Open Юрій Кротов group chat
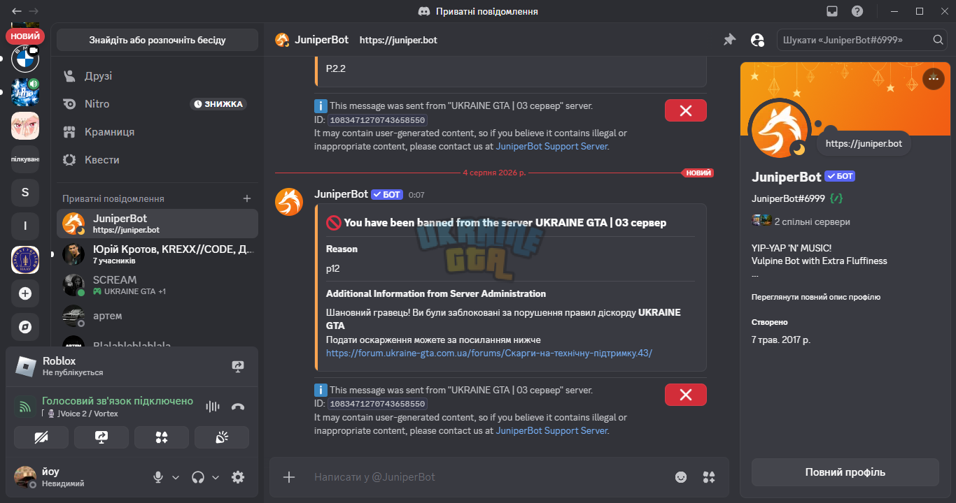The width and height of the screenshot is (956, 503). (157, 254)
